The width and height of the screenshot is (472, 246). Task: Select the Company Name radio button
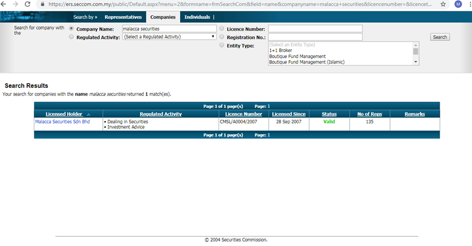[x=71, y=29]
